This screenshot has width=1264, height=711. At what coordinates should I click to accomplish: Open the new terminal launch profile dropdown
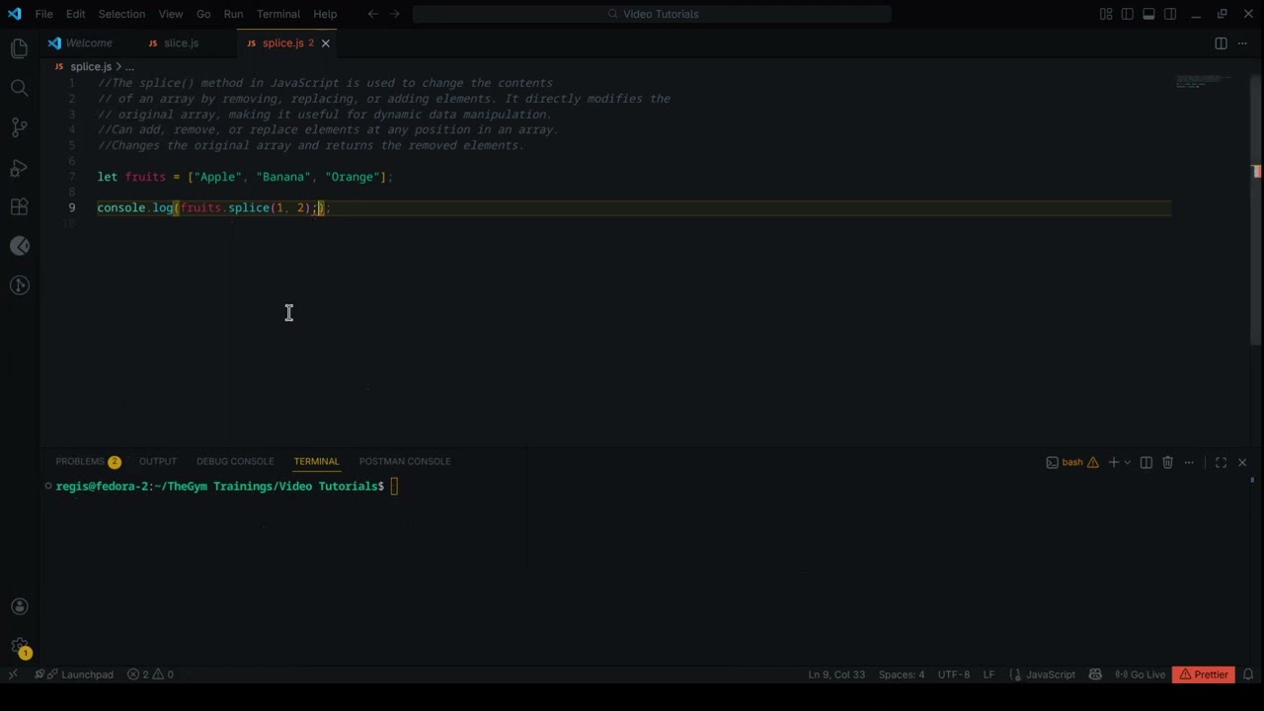pos(1127,462)
